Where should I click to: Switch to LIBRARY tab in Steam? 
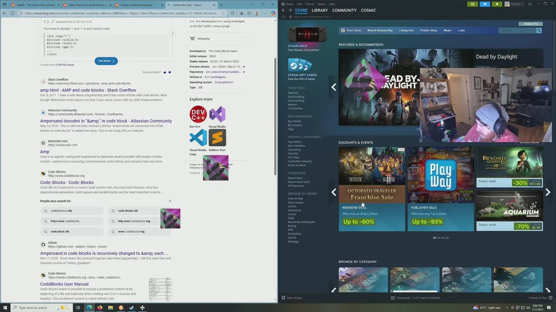pos(320,10)
